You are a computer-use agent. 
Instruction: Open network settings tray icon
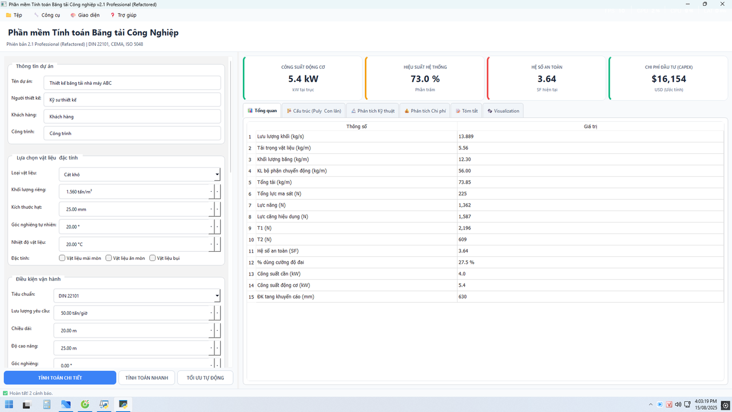[x=687, y=405]
